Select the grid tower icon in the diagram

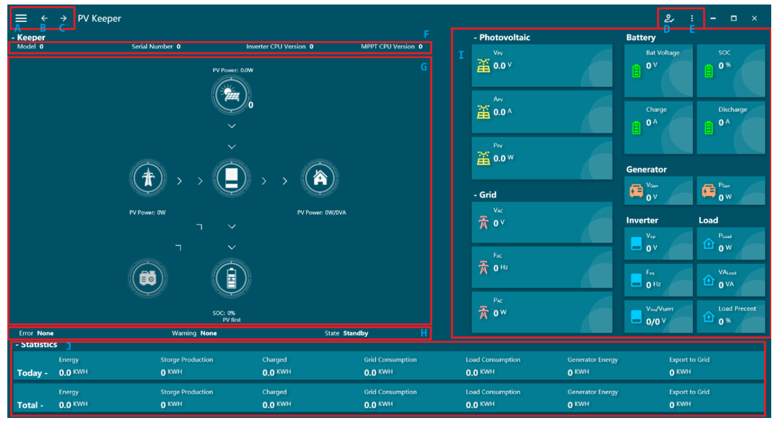tap(148, 178)
